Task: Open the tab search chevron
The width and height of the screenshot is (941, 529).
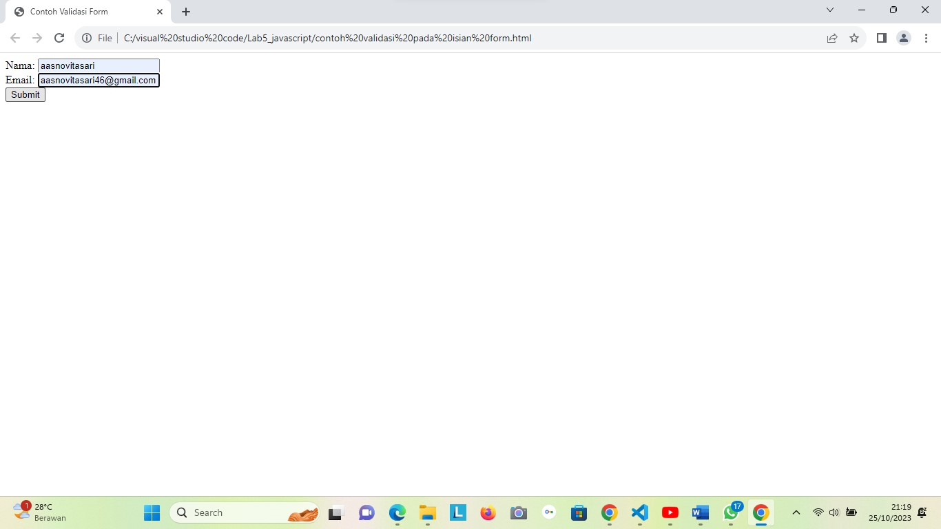Action: [829, 11]
